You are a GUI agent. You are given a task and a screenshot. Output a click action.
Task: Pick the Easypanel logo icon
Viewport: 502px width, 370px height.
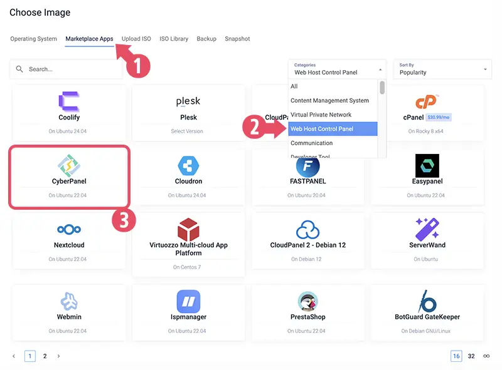click(x=427, y=165)
